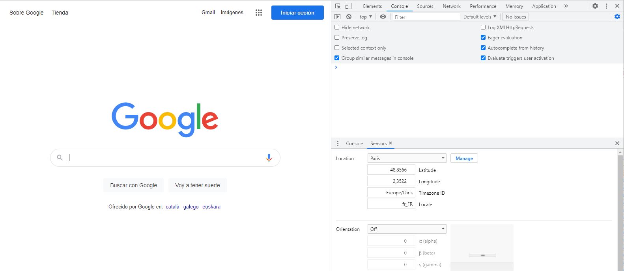Click the Latitude field
Image resolution: width=624 pixels, height=271 pixels.
tap(391, 170)
